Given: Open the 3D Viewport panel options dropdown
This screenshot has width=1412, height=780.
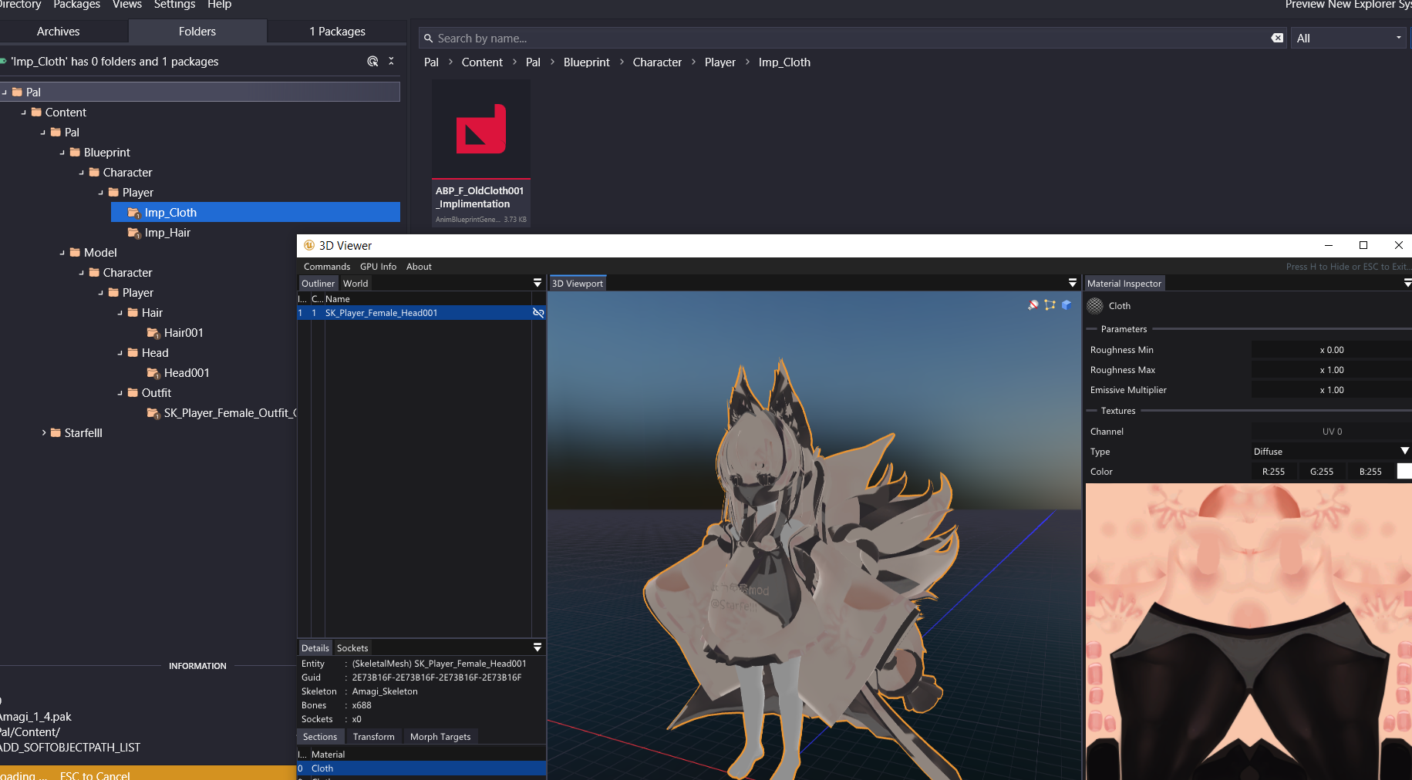Looking at the screenshot, I should tap(1073, 283).
